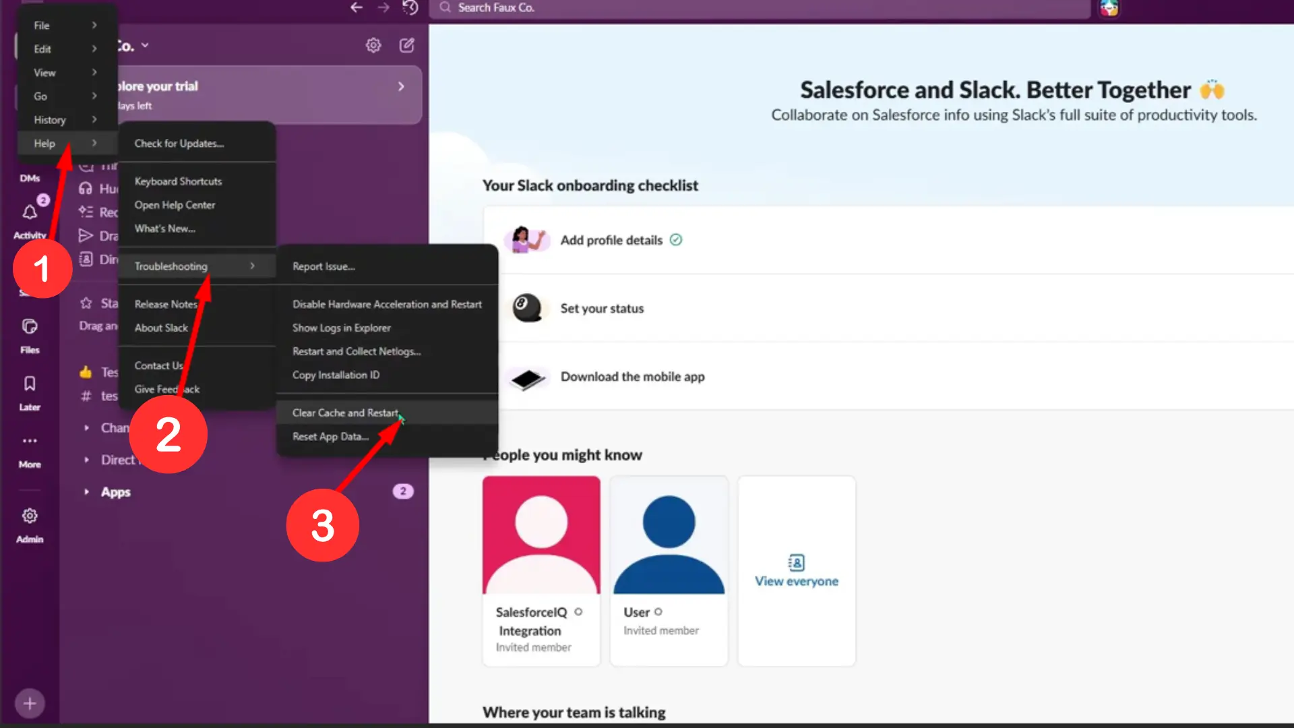Expand the Troubleshooting submenu
Image resolution: width=1294 pixels, height=728 pixels.
tap(197, 266)
